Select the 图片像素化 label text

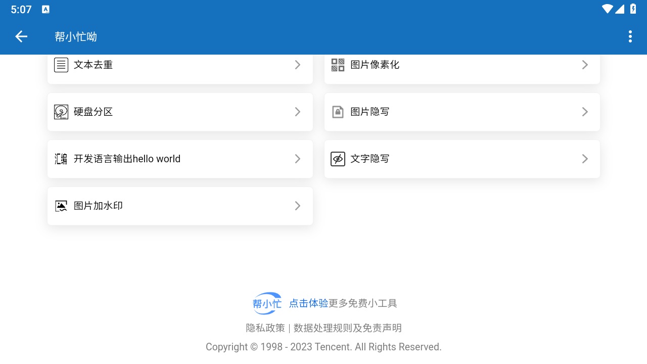(x=375, y=65)
